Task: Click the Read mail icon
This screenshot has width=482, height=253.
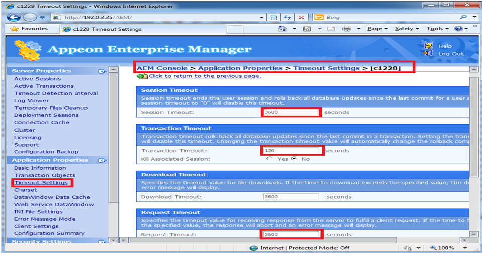Action: [x=331, y=29]
